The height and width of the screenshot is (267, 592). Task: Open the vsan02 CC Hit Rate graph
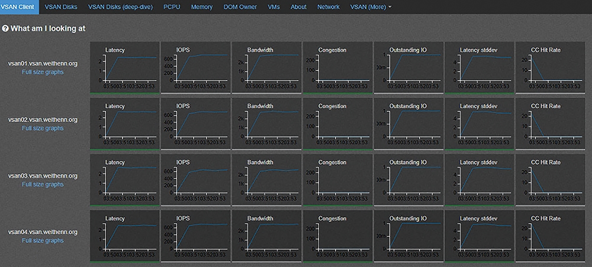551,124
